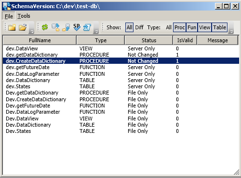Select the Dev.DataLogParameter File Only row
Viewport: 241px width, 178px height.
pos(121,112)
